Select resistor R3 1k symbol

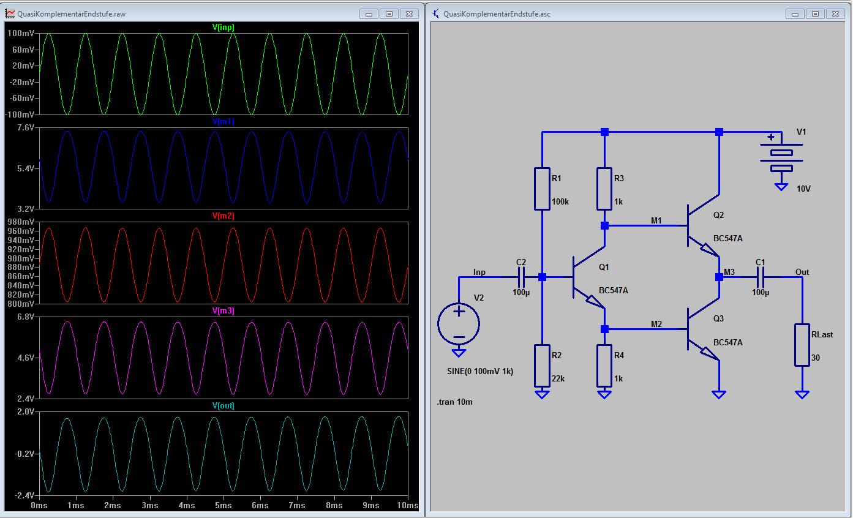pos(604,189)
